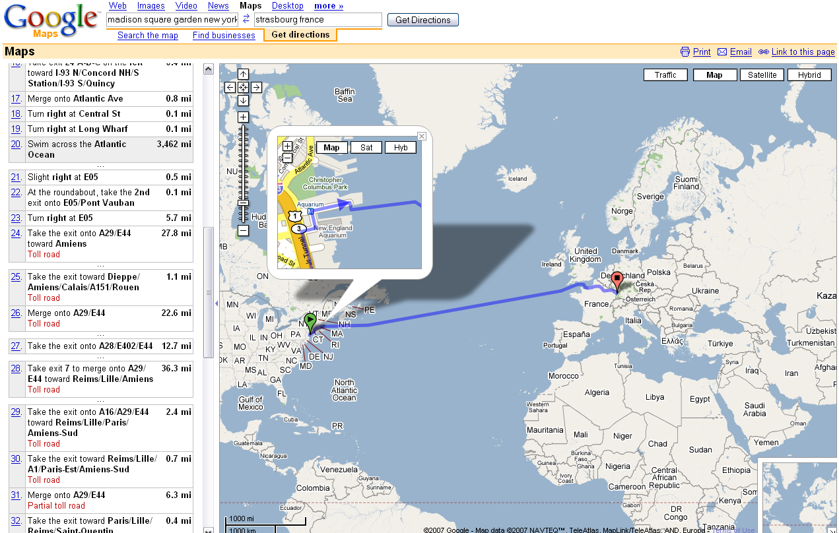The height and width of the screenshot is (533, 839).
Task: Pan the map left with the arrow button
Action: [230, 87]
